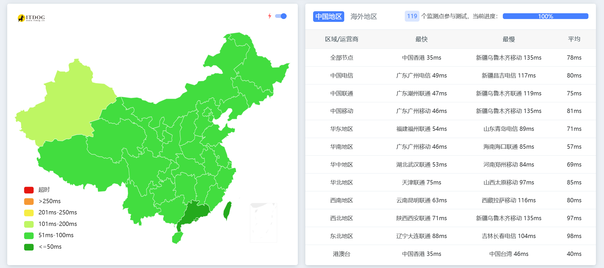This screenshot has width=604, height=268.
Task: Click the 119 monitoring points badge
Action: tap(412, 16)
